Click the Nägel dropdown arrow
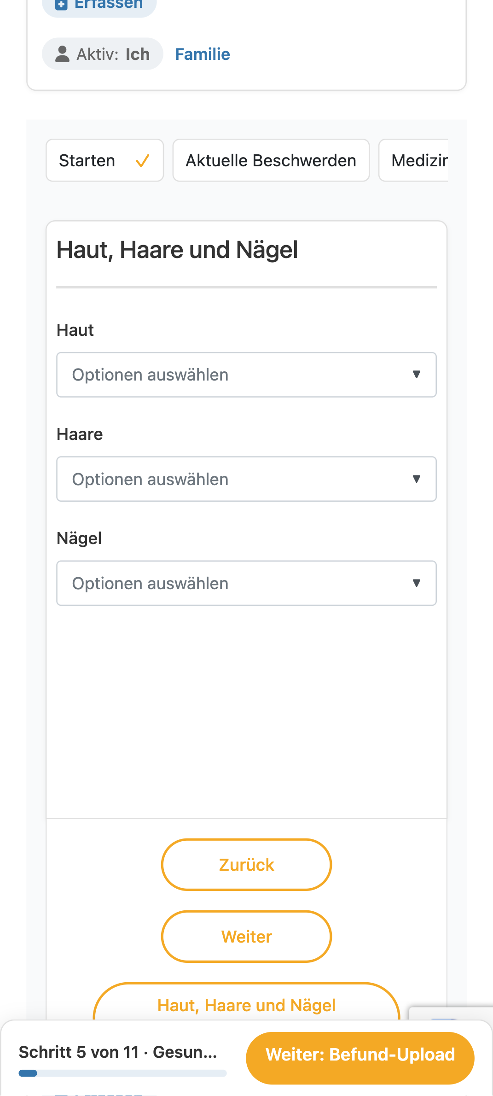This screenshot has width=493, height=1096. (417, 583)
